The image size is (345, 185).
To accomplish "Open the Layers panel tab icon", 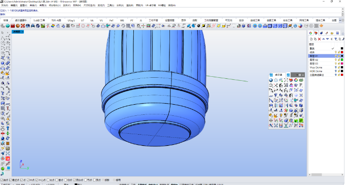I will point(316,33).
